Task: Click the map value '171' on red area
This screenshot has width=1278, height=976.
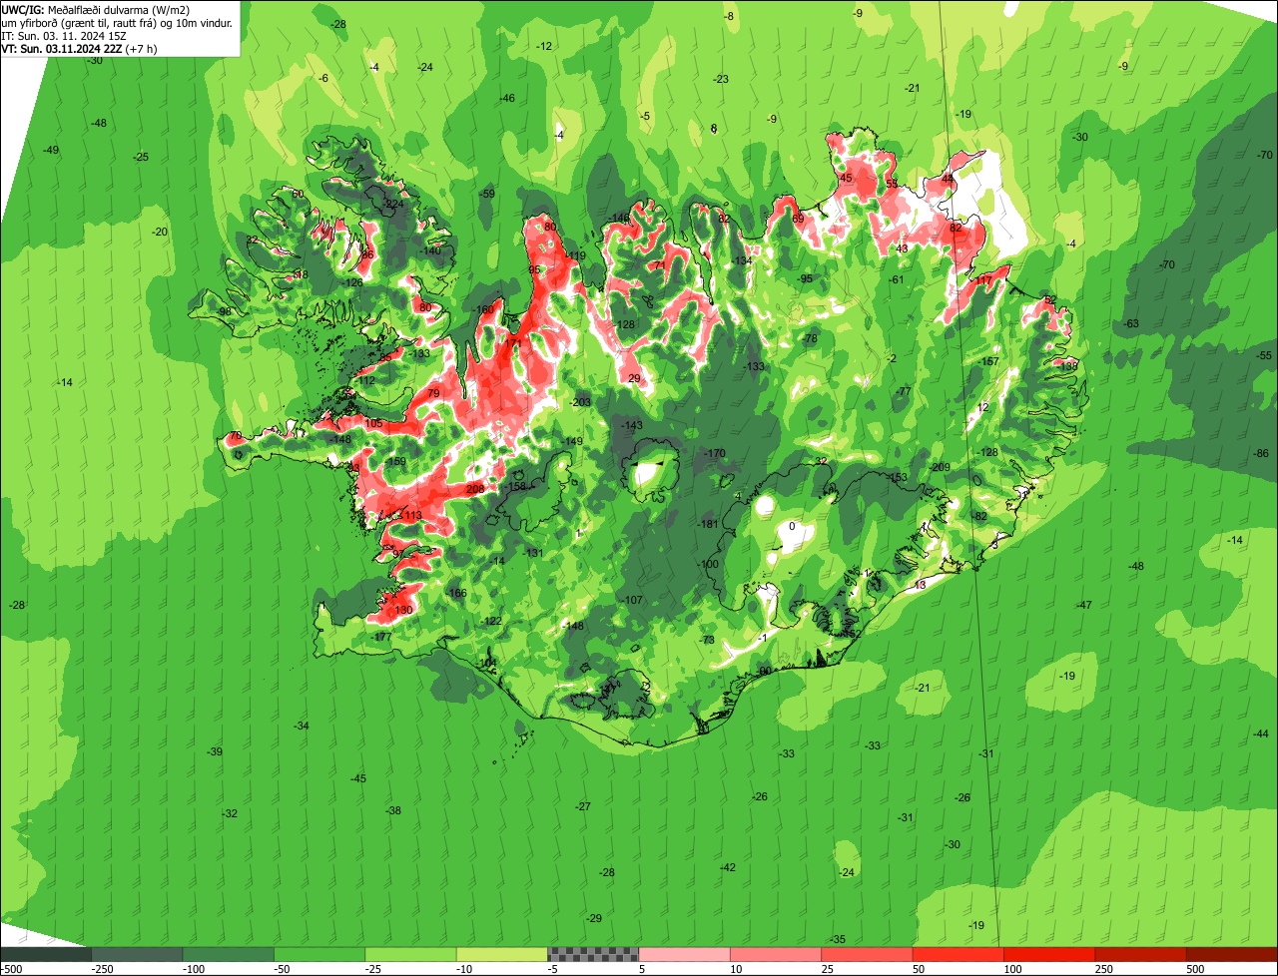Action: pyautogui.click(x=513, y=343)
